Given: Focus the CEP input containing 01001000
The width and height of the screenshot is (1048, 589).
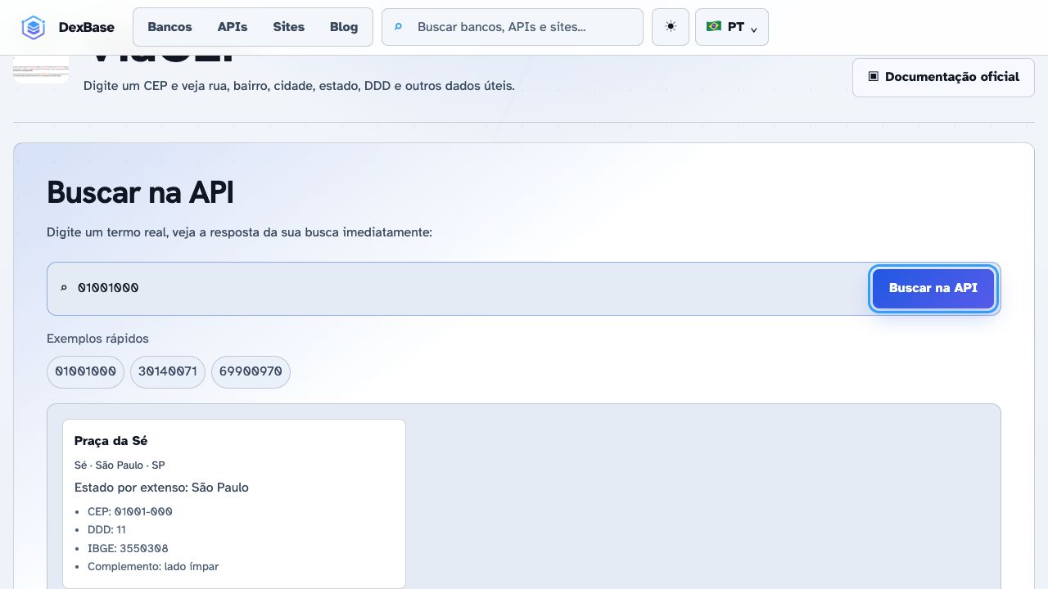Looking at the screenshot, I should coord(457,288).
